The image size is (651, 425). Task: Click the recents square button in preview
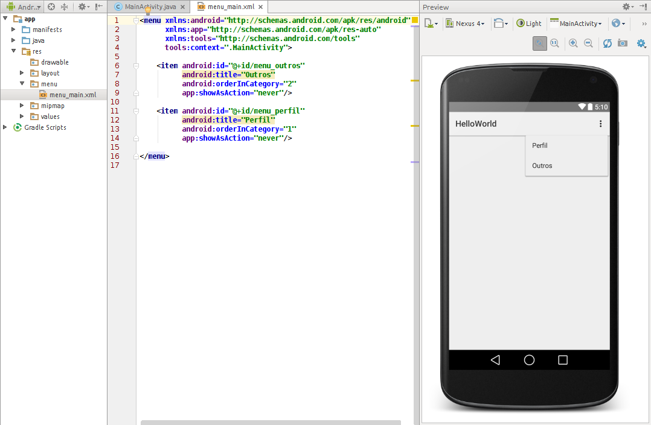tap(563, 360)
